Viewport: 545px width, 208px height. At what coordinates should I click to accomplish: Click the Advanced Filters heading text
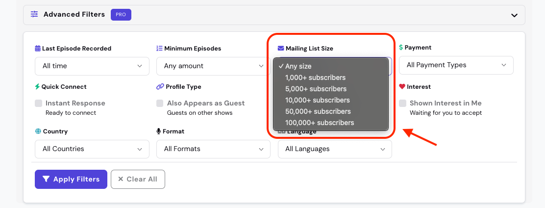(x=74, y=14)
